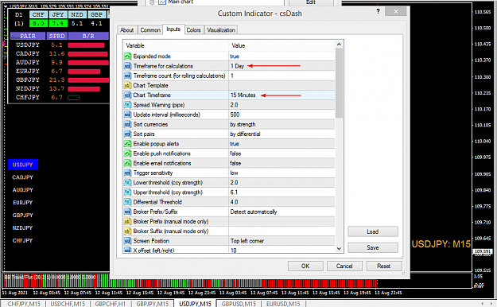Click the Chart Timeframe row icon
Image resolution: width=497 pixels, height=307 pixels.
point(127,95)
